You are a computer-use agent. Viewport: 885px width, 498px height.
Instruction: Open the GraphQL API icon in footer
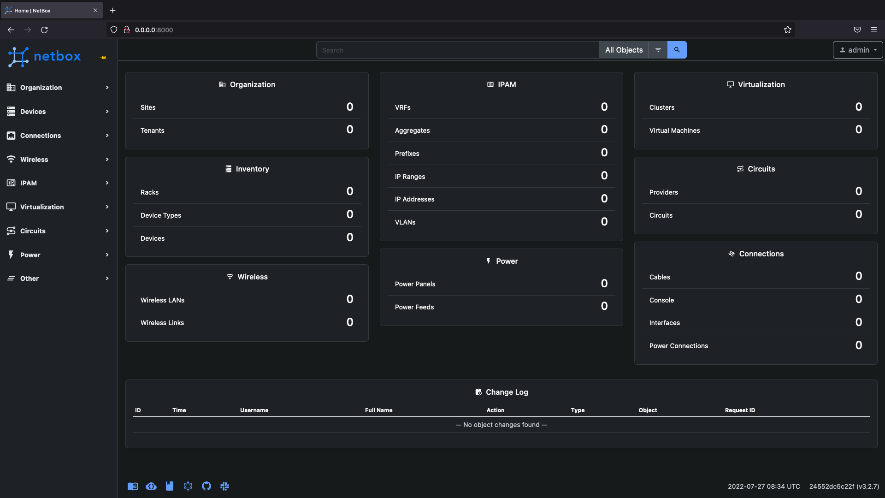[188, 486]
